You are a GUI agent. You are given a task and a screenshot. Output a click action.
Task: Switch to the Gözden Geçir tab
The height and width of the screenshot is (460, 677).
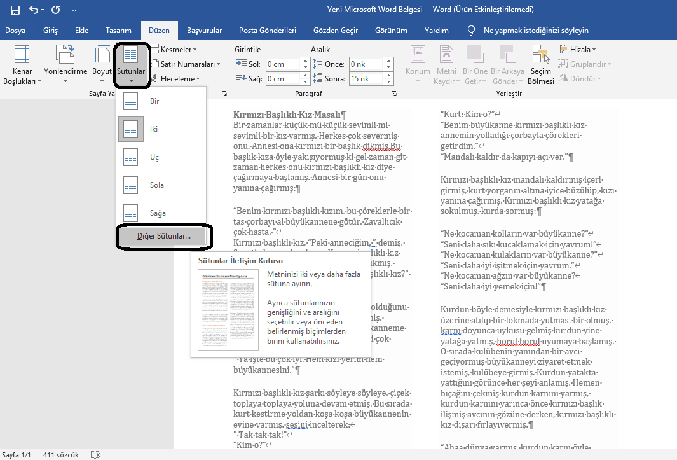[337, 30]
